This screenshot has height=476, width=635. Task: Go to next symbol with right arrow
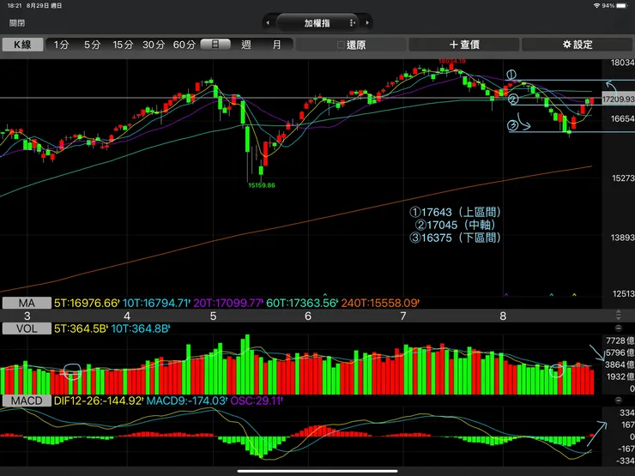click(x=367, y=23)
